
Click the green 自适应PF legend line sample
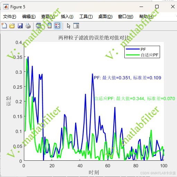[133, 55]
